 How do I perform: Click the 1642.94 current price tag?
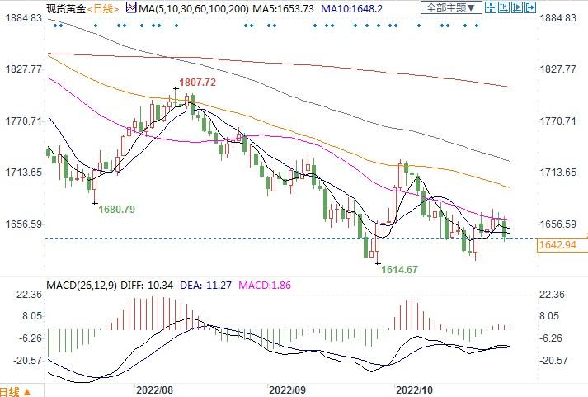click(557, 245)
